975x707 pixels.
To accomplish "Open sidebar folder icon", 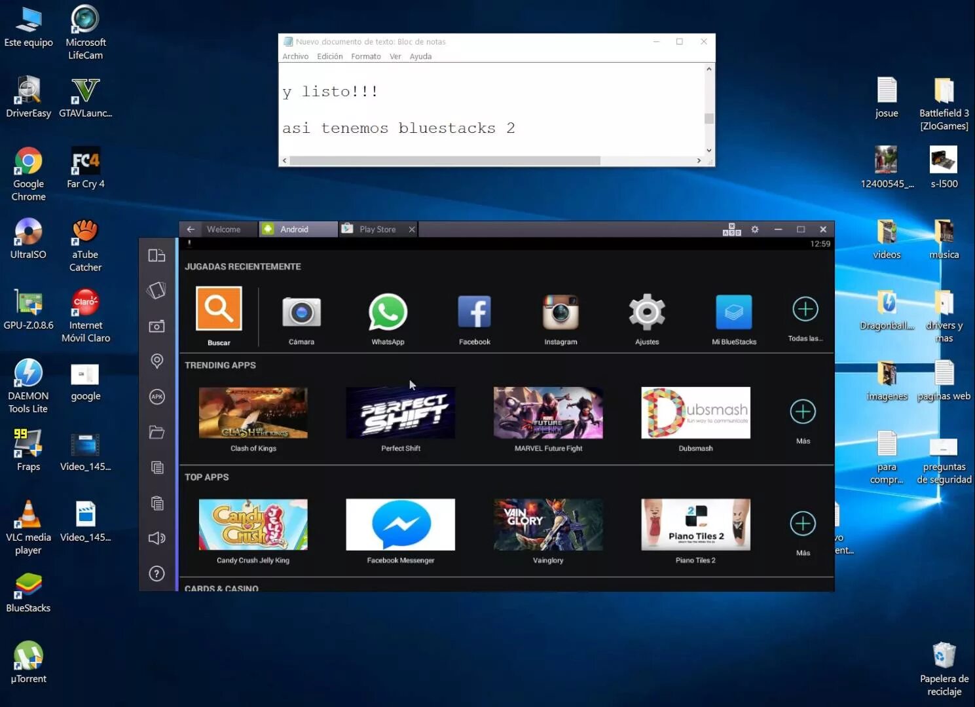I will pyautogui.click(x=156, y=432).
